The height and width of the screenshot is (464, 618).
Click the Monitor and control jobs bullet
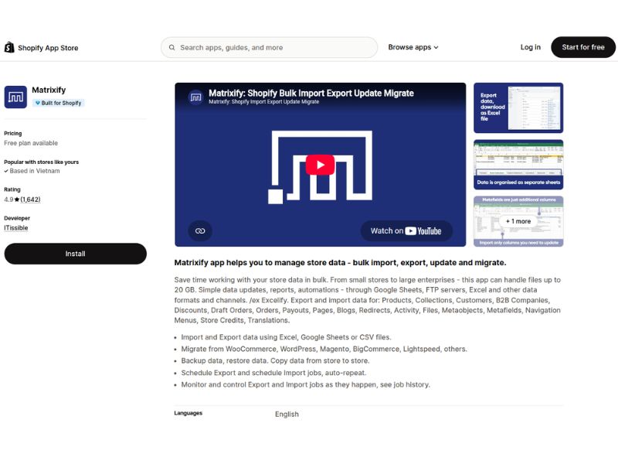pyautogui.click(x=305, y=384)
